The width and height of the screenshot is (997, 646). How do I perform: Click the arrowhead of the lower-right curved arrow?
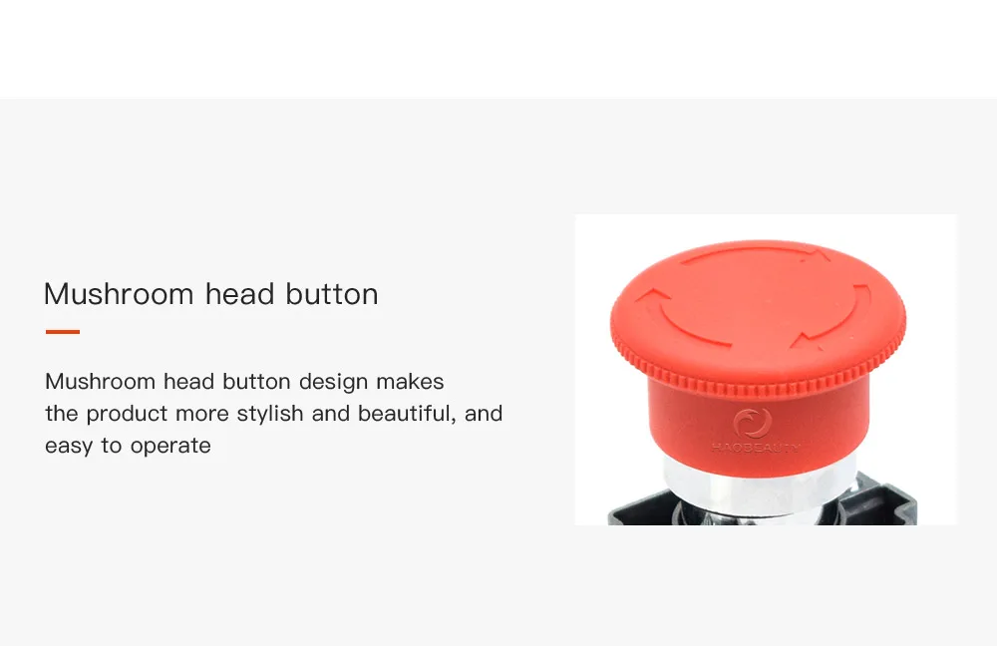pyautogui.click(x=807, y=340)
